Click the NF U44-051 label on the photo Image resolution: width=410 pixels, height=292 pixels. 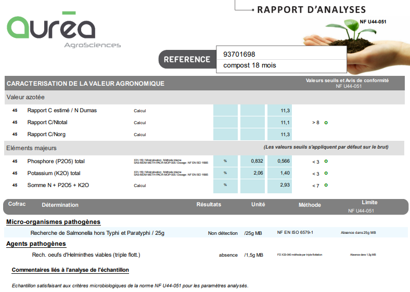pyautogui.click(x=373, y=22)
